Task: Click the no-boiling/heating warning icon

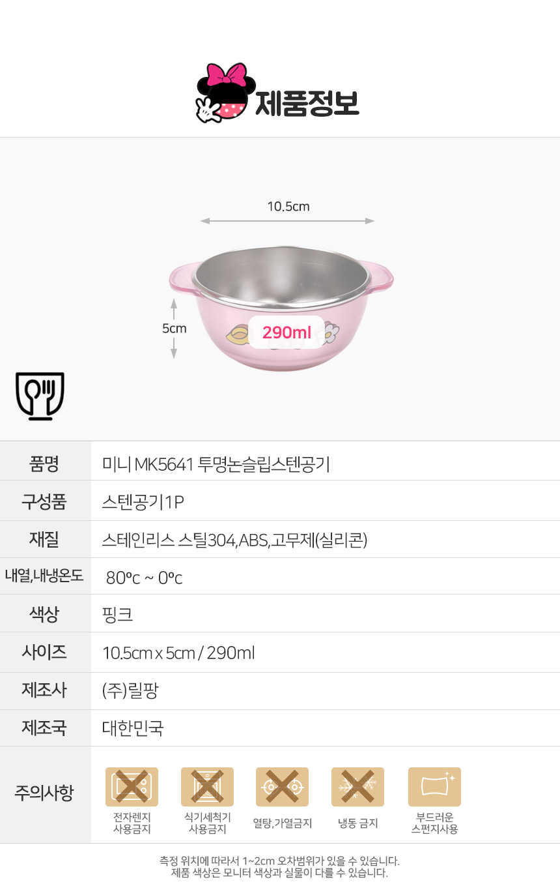Action: [282, 787]
